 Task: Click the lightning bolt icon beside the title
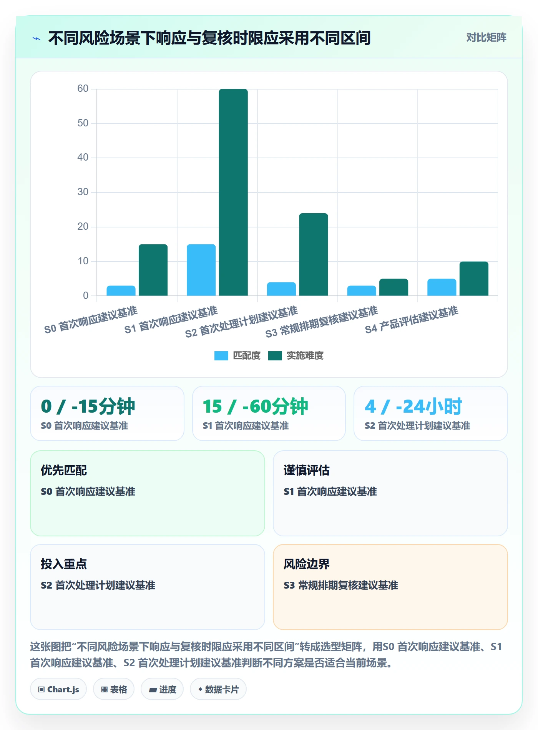pyautogui.click(x=37, y=38)
